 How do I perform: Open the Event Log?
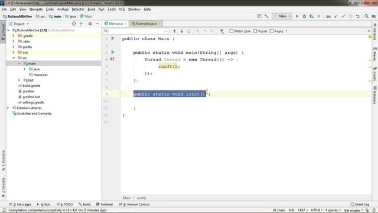point(360,204)
